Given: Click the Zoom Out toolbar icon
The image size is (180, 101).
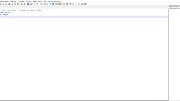Looking at the screenshot, I should coord(37,4).
